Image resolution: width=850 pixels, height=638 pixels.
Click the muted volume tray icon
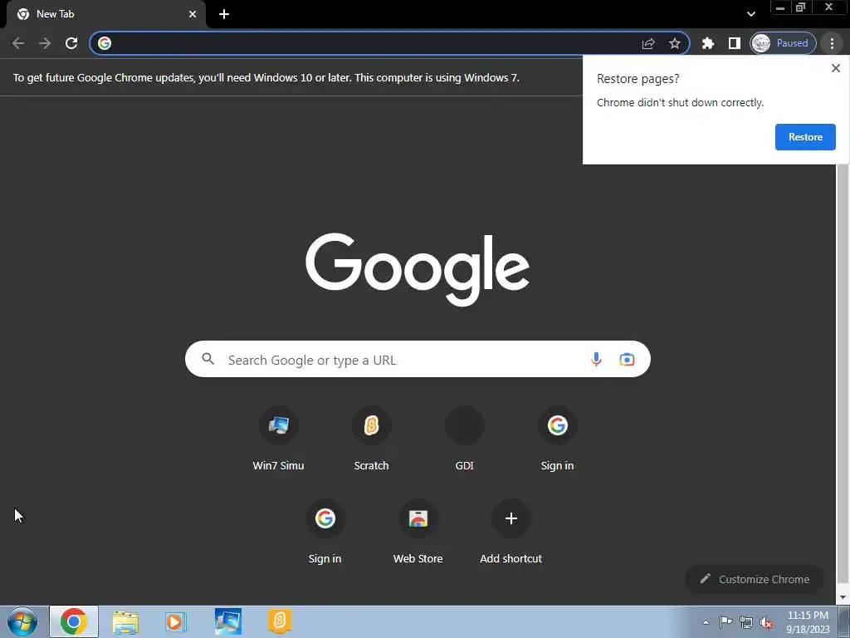(766, 622)
